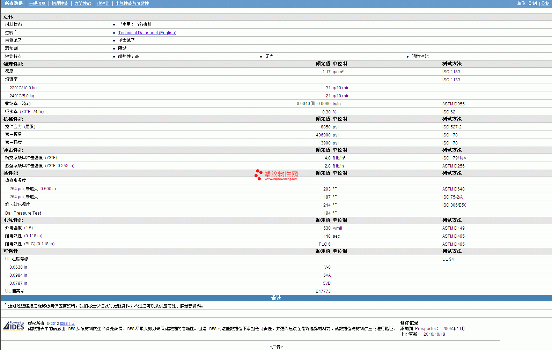
Task: Click the 总体 section header
Action: pos(8,17)
